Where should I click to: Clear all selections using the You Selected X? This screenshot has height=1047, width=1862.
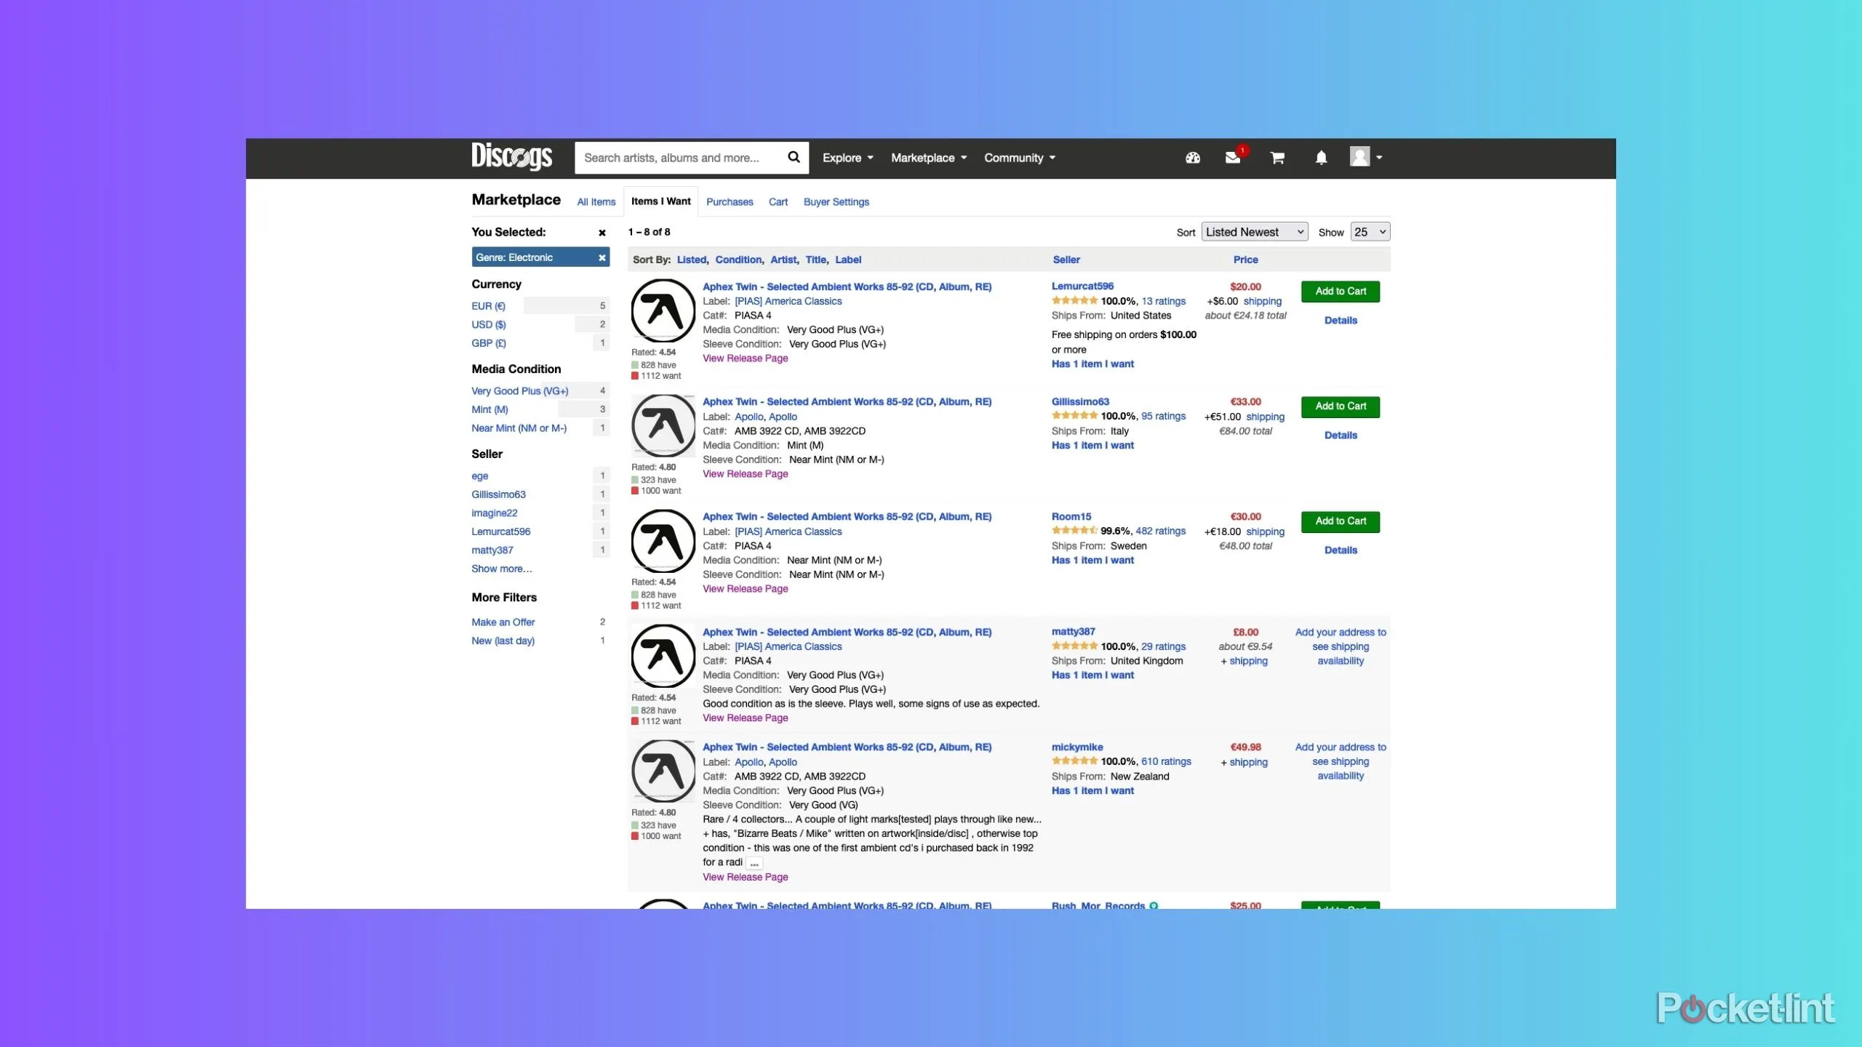602,233
